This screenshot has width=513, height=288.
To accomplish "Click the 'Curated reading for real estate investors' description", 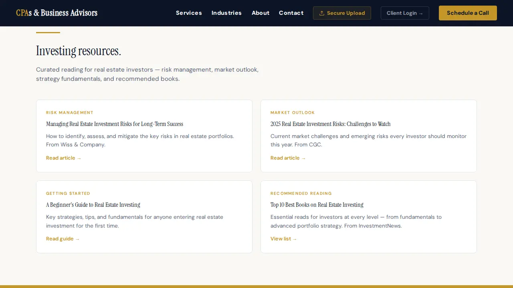I will pyautogui.click(x=147, y=74).
